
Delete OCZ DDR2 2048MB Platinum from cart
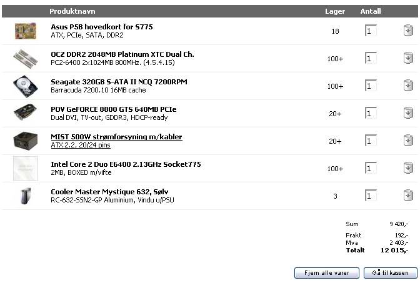pos(408,58)
